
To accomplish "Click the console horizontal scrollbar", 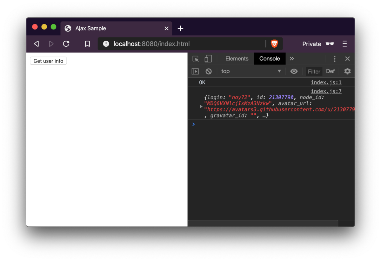I will click(263, 223).
